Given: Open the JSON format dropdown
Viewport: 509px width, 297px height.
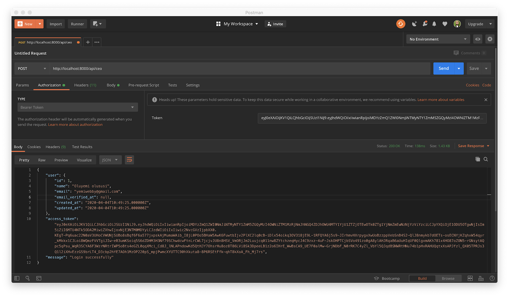Looking at the screenshot, I should [110, 160].
